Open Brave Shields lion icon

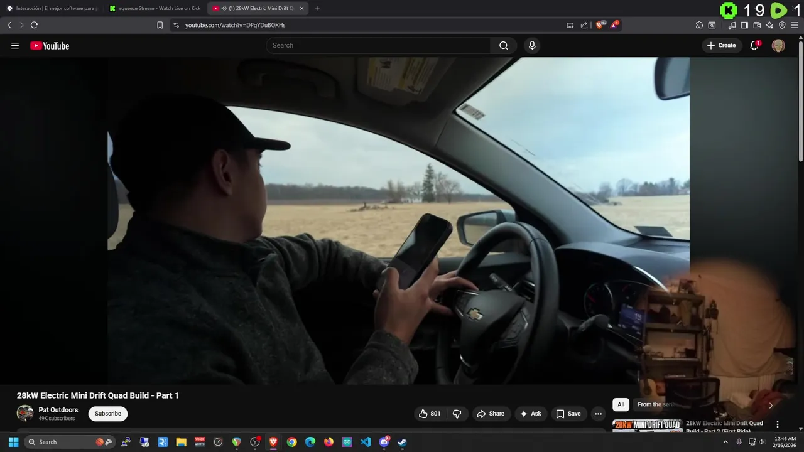pyautogui.click(x=599, y=25)
